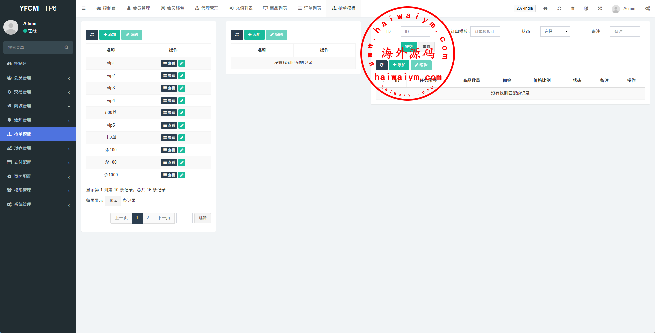The width and height of the screenshot is (655, 333).
Task: Expand the 会员管理 sidebar menu
Action: [38, 78]
